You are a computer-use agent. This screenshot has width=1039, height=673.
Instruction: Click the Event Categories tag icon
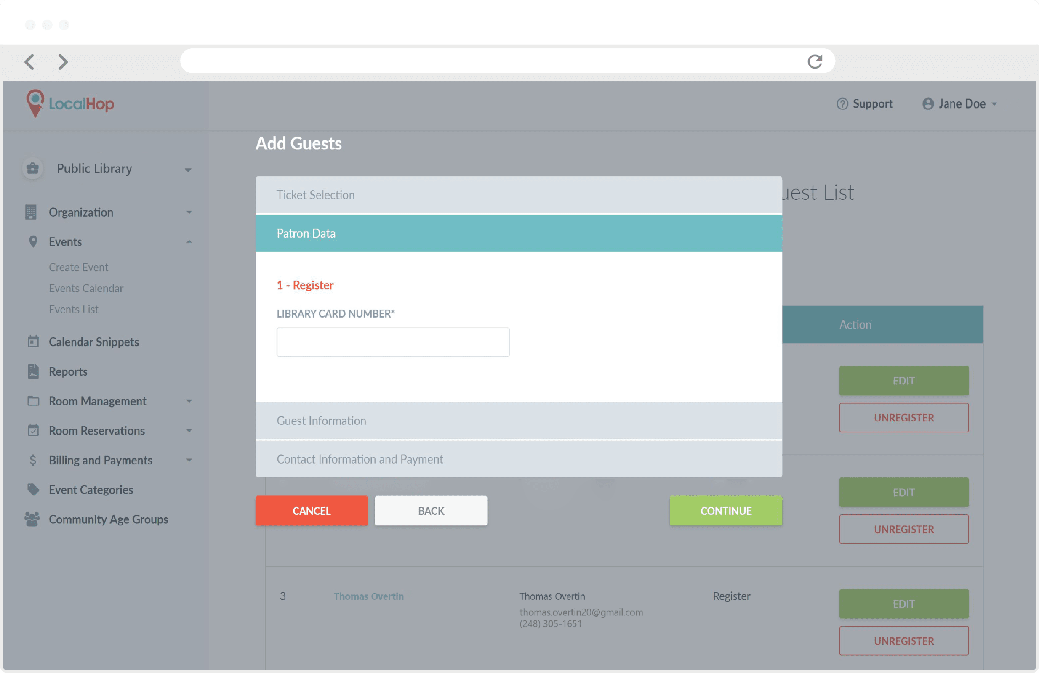point(33,489)
